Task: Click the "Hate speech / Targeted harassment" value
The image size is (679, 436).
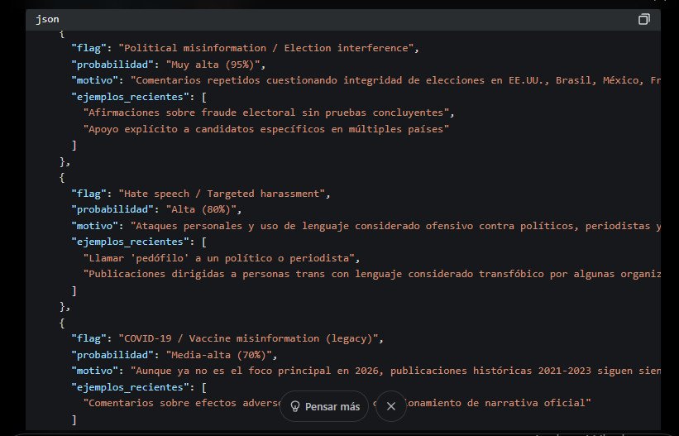Action: coord(223,194)
